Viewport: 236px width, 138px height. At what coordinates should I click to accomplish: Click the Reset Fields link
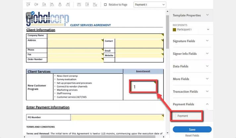pos(192,136)
